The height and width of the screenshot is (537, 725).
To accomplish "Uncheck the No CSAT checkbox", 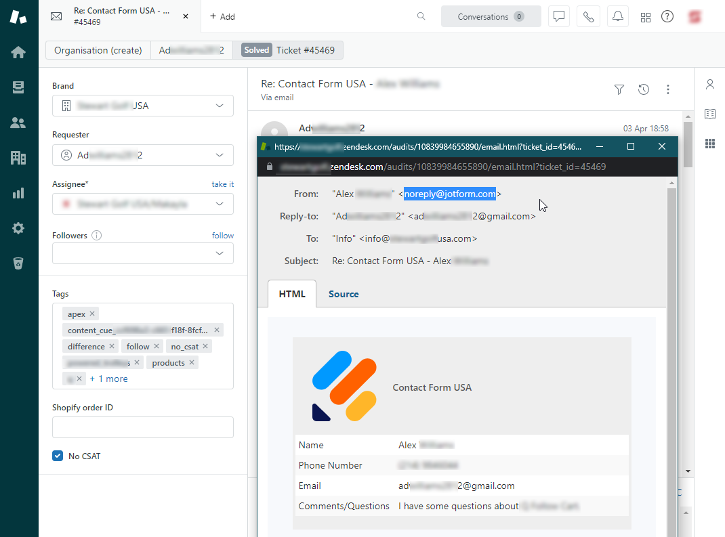I will tap(58, 456).
